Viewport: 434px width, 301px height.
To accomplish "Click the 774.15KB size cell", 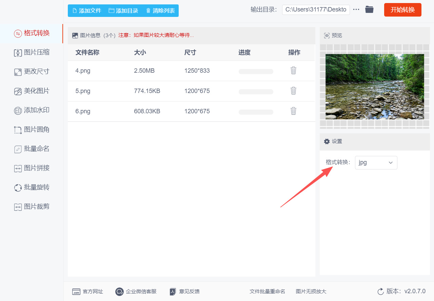I will 147,91.
